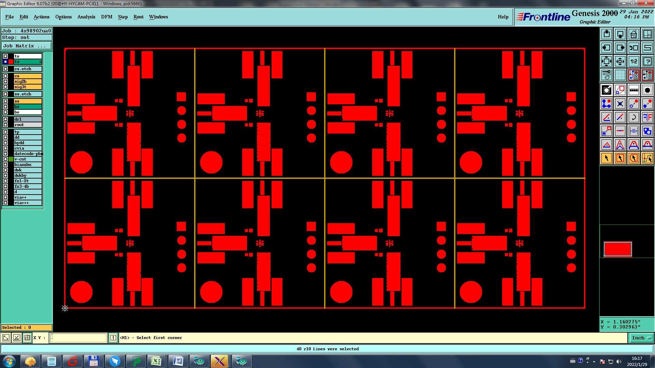Select the net selection arrow icon
The image size is (655, 368).
click(647, 158)
